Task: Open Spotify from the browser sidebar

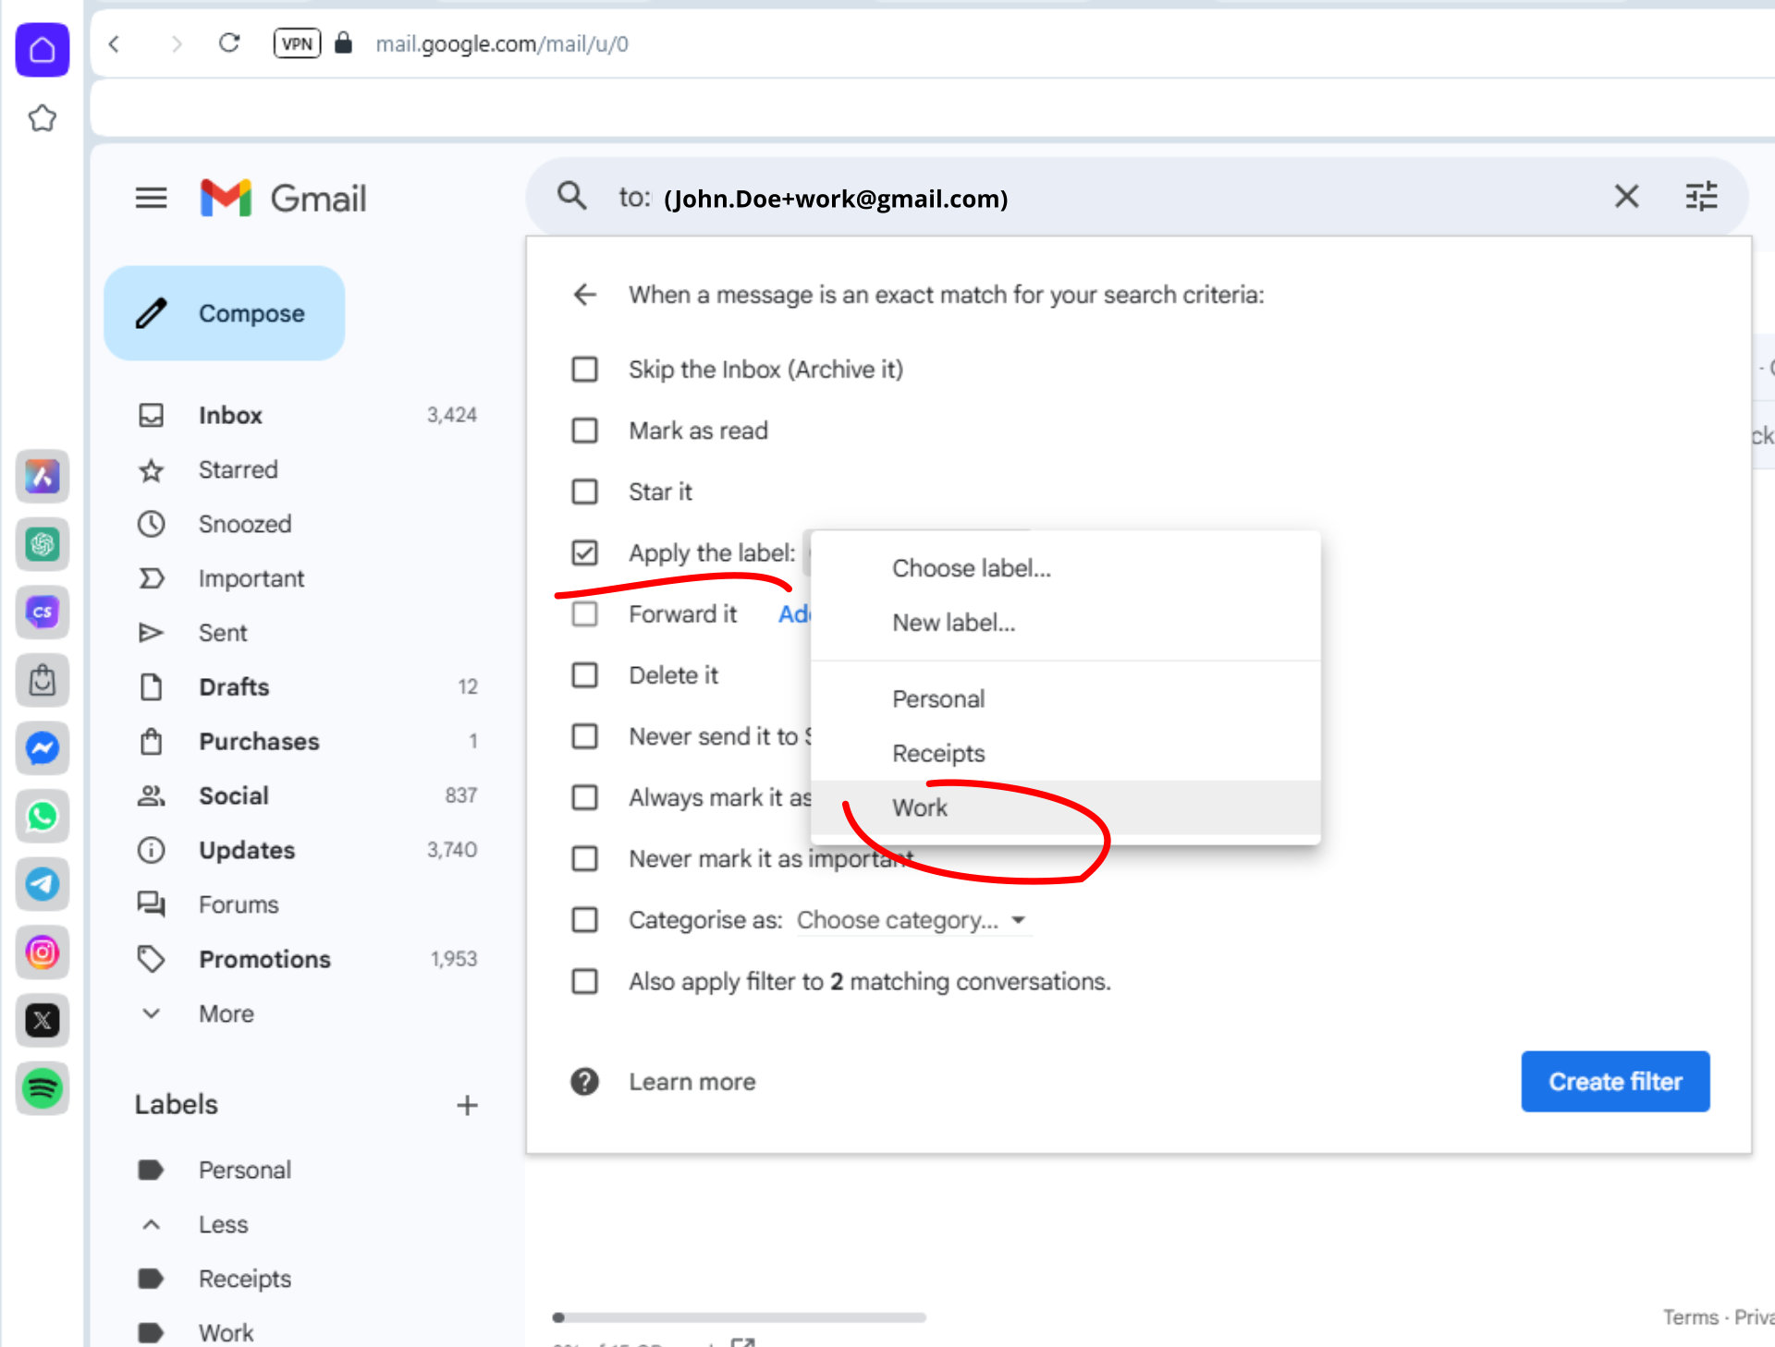Action: coord(43,1088)
